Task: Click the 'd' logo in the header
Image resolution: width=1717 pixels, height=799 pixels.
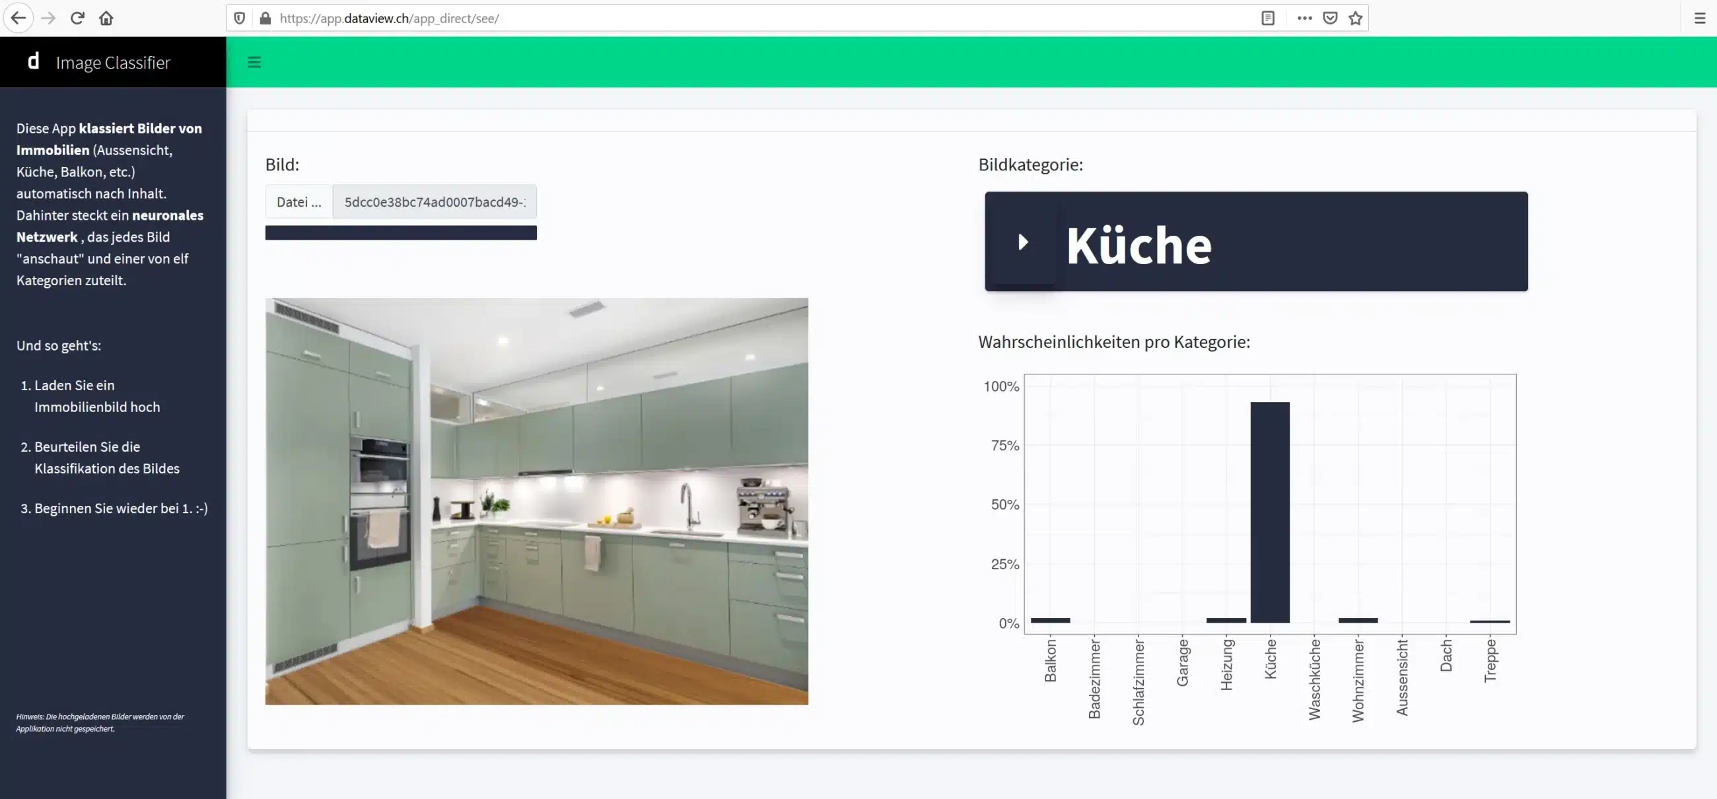Action: (x=33, y=61)
